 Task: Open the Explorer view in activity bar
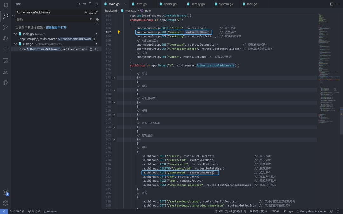click(x=5, y=5)
